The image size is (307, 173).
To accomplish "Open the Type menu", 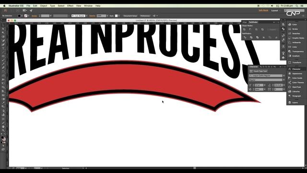I will point(52,6).
